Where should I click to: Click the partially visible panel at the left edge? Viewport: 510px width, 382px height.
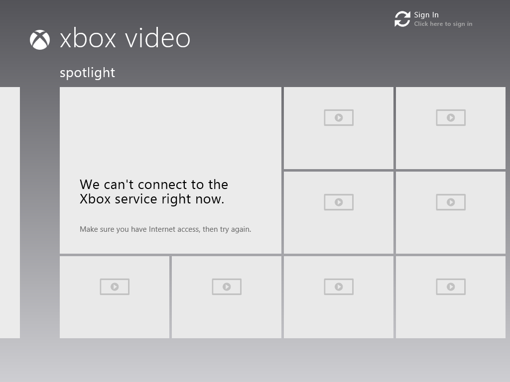tap(10, 212)
